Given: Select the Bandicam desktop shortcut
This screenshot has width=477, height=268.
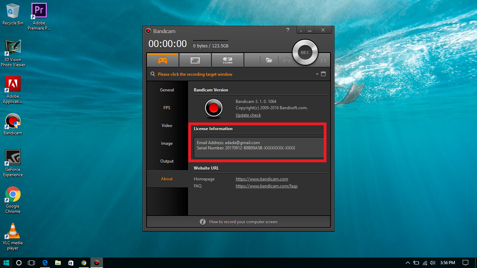Looking at the screenshot, I should click(x=13, y=124).
